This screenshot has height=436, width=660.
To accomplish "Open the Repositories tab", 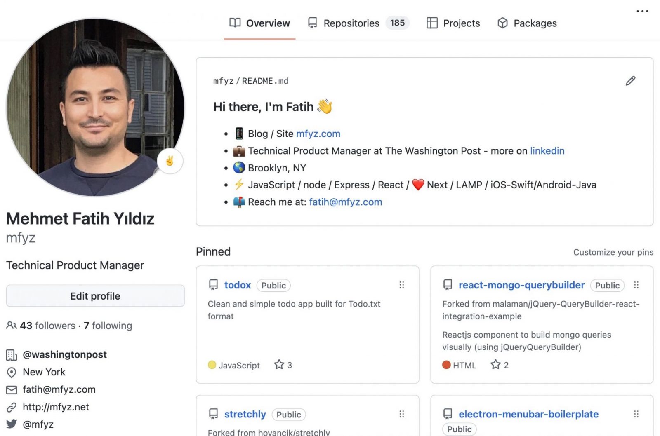I will [x=358, y=23].
